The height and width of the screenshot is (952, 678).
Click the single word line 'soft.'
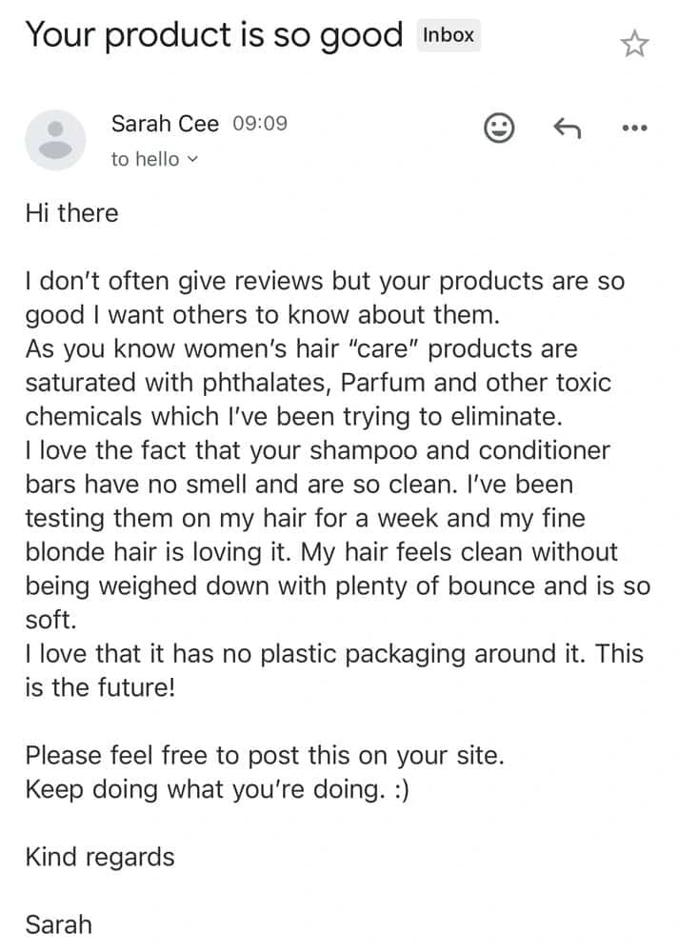[x=51, y=620]
